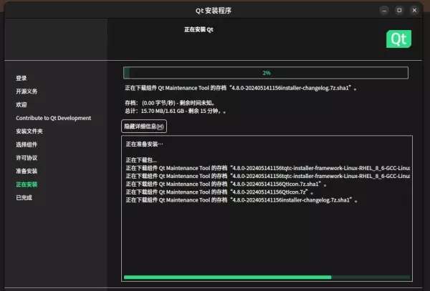This screenshot has height=291, width=430.
Task: Select the 欢迎 step in sidebar
Action: click(x=21, y=105)
